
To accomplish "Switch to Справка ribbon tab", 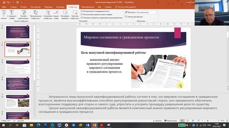I will pyautogui.click(x=108, y=7).
